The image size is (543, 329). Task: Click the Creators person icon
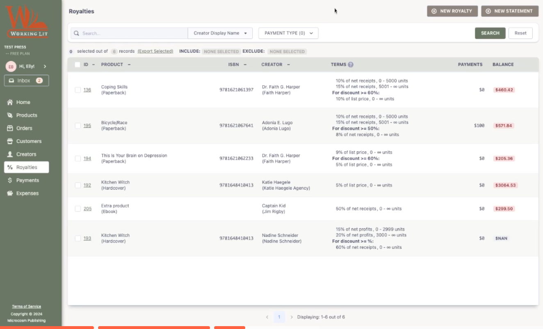pos(10,154)
